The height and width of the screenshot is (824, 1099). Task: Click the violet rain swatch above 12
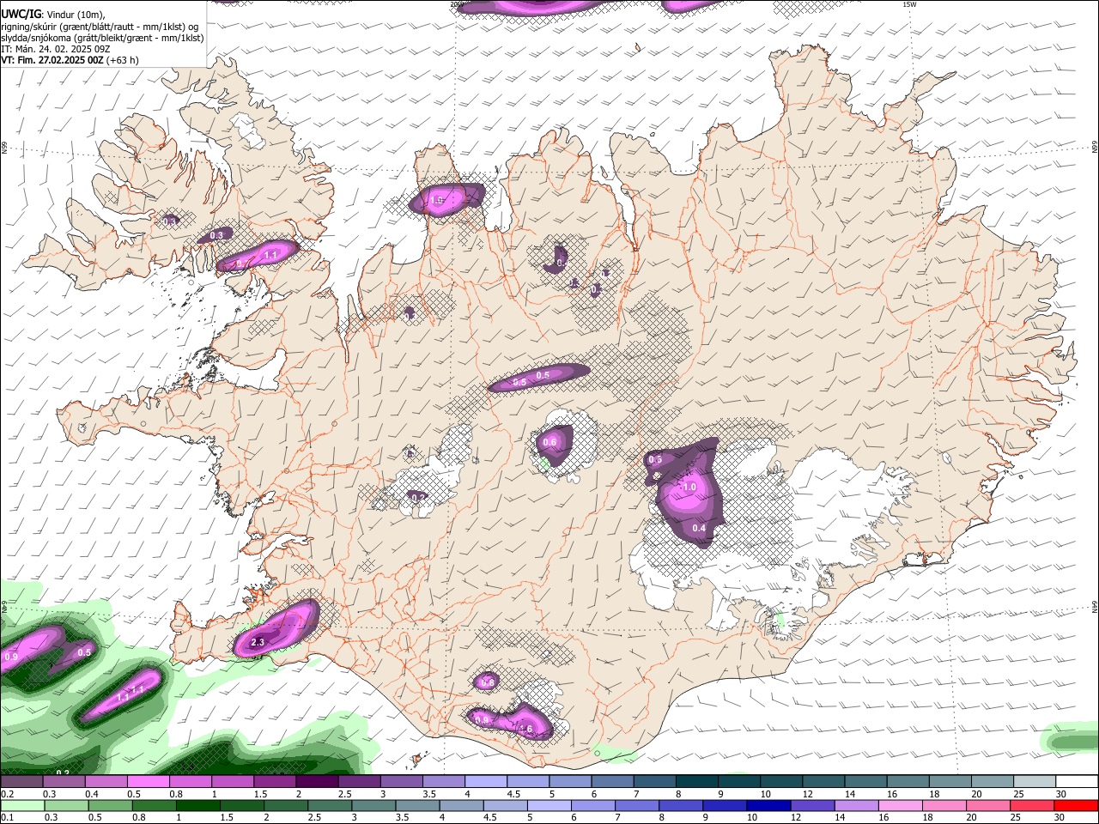[x=812, y=805]
